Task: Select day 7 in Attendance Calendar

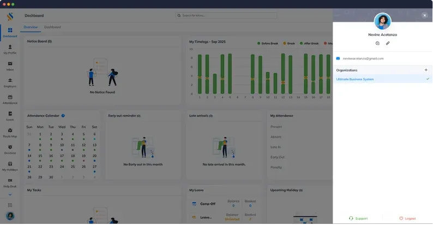Action: pos(29,145)
